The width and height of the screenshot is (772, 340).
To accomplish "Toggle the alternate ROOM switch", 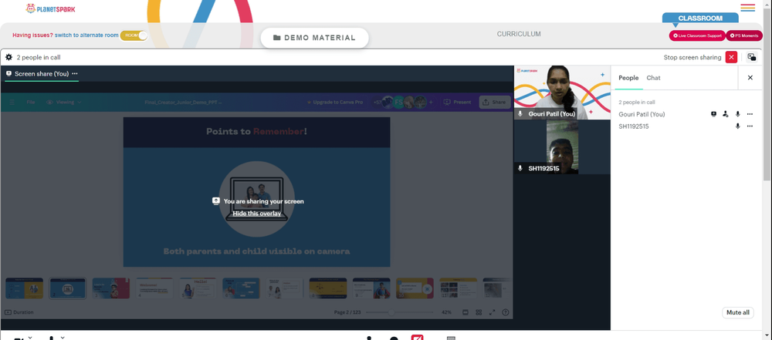I will pos(134,35).
